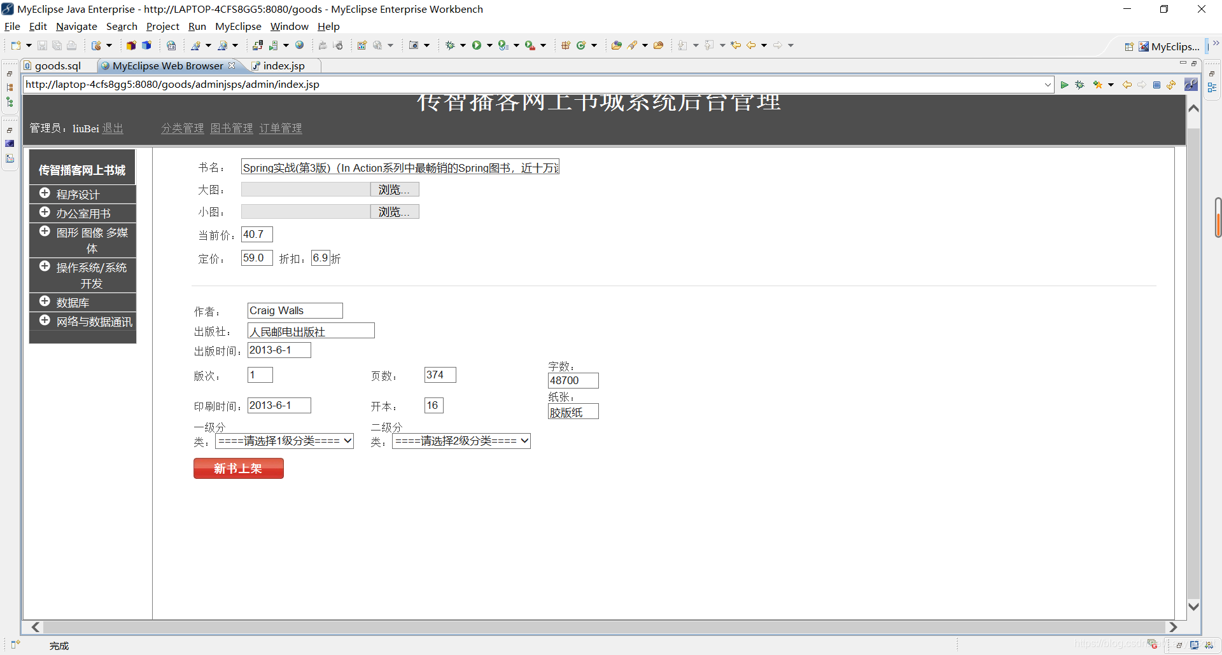Click the Run with coverage icon
Image resolution: width=1222 pixels, height=655 pixels.
(503, 46)
